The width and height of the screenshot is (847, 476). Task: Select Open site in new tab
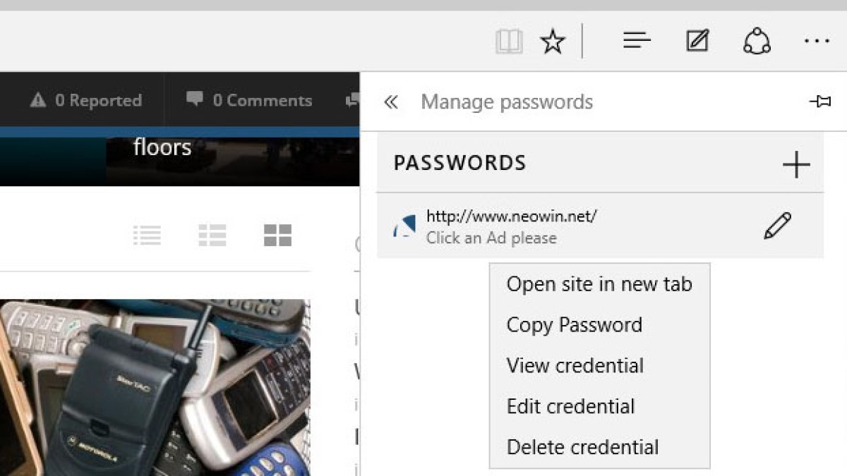pyautogui.click(x=599, y=284)
